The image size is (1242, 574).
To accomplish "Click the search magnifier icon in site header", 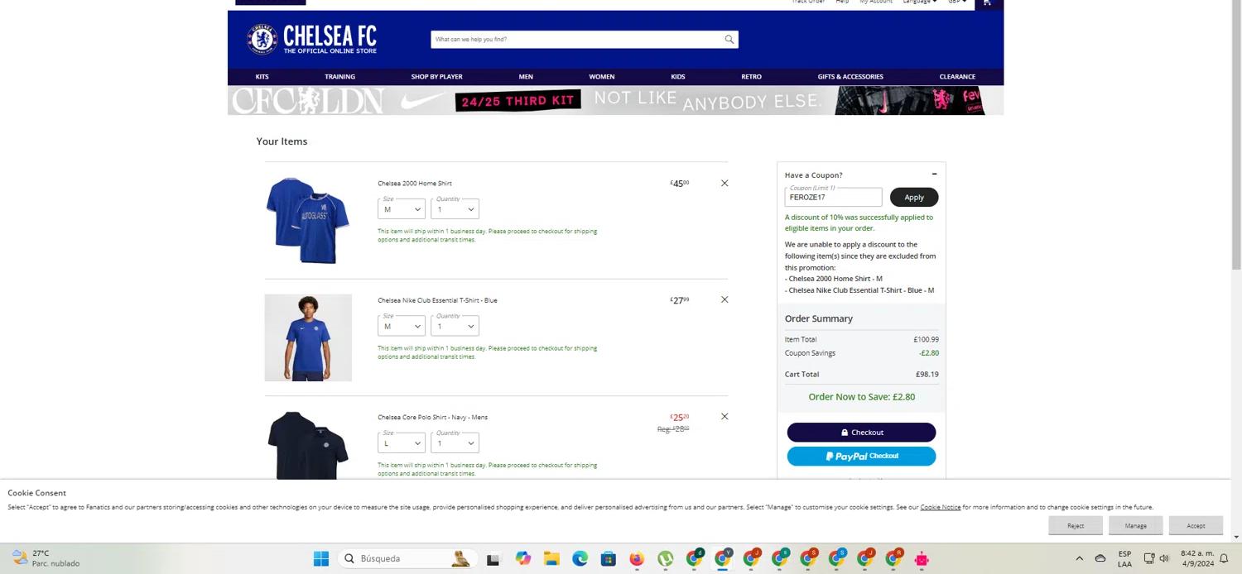I will (729, 39).
